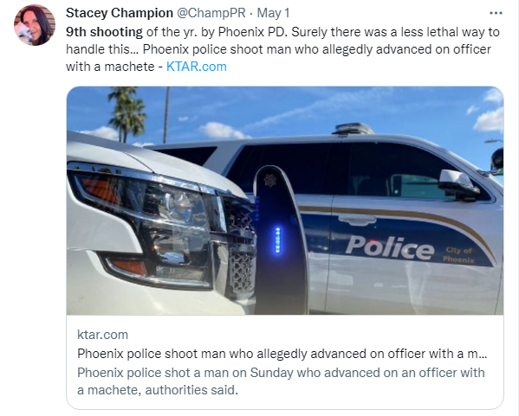Click the bold '9th shooting' text
This screenshot has width=519, height=416.
coord(104,32)
